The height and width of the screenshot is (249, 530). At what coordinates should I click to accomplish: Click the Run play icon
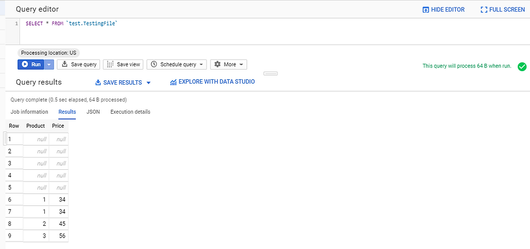click(x=25, y=64)
